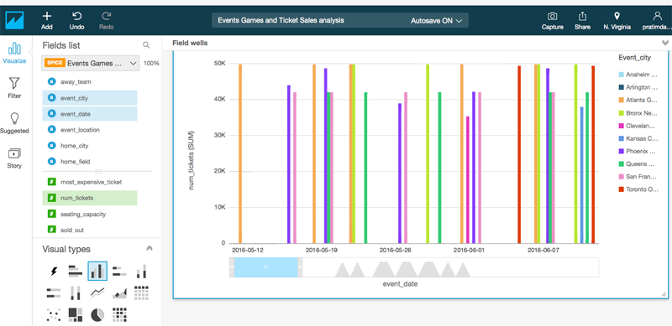Pick the horizontal stacked bar chart type
This screenshot has width=672, height=326.
click(119, 271)
